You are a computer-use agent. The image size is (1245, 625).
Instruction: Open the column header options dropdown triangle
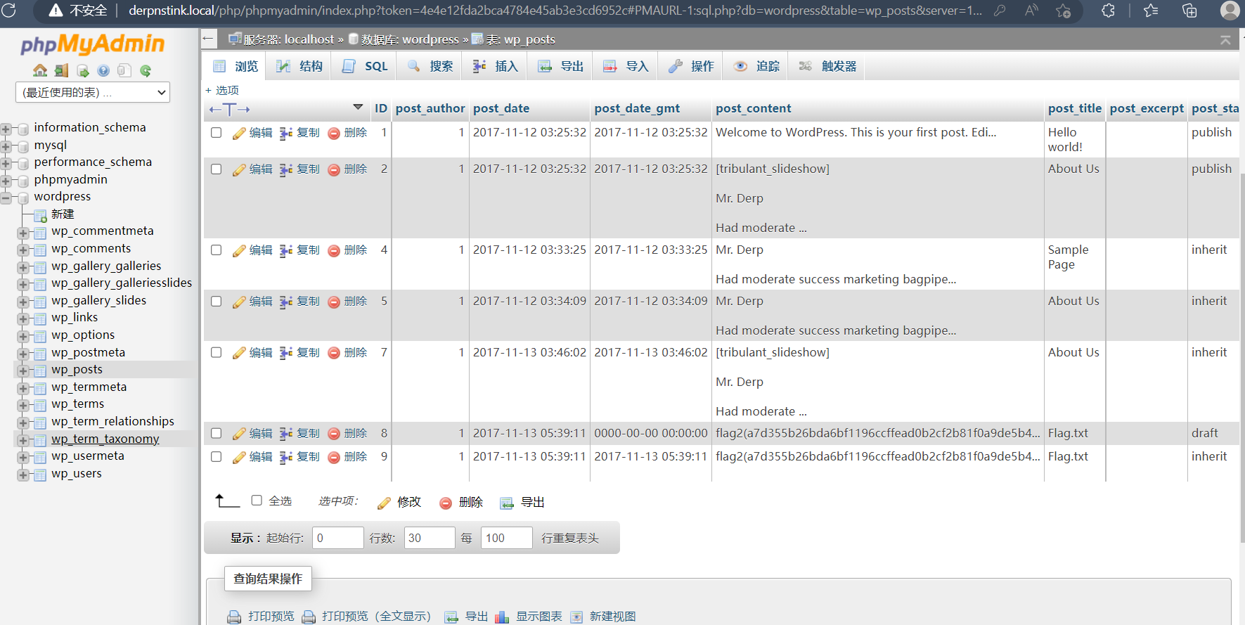[358, 108]
